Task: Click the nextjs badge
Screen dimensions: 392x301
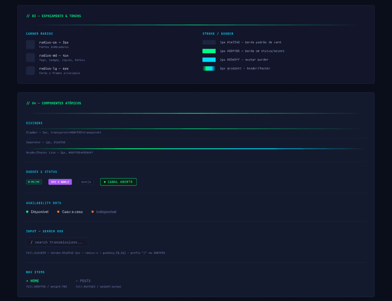Action: coord(86,182)
